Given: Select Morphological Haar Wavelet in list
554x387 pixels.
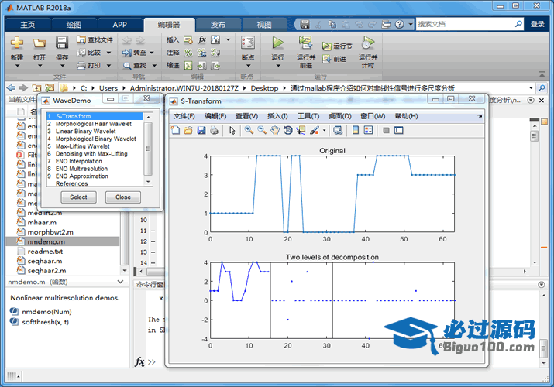Looking at the screenshot, I should (95, 124).
